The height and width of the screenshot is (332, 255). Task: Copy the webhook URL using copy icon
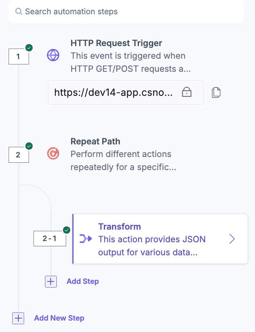click(x=216, y=92)
